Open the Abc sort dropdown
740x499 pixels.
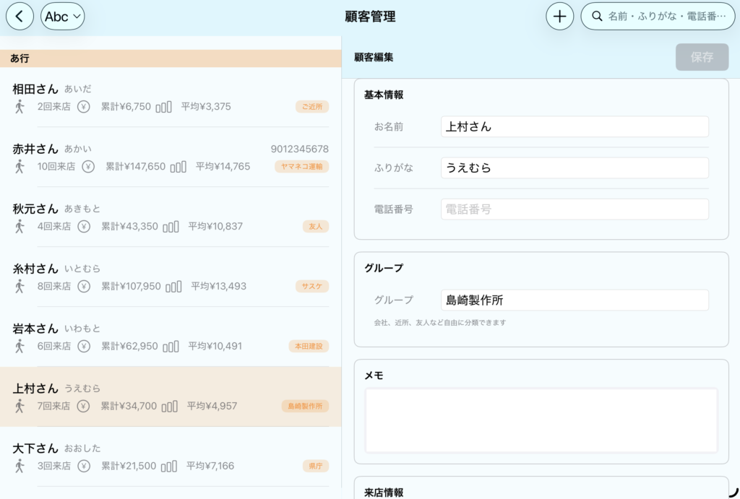click(62, 16)
